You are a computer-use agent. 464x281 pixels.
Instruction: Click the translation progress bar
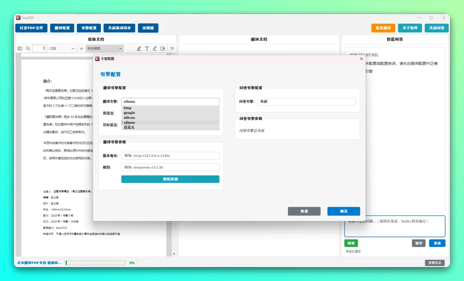coord(95,263)
